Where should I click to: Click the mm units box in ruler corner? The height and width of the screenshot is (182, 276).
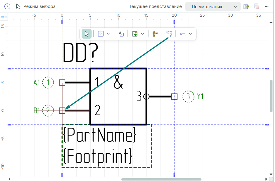tap(4, 16)
